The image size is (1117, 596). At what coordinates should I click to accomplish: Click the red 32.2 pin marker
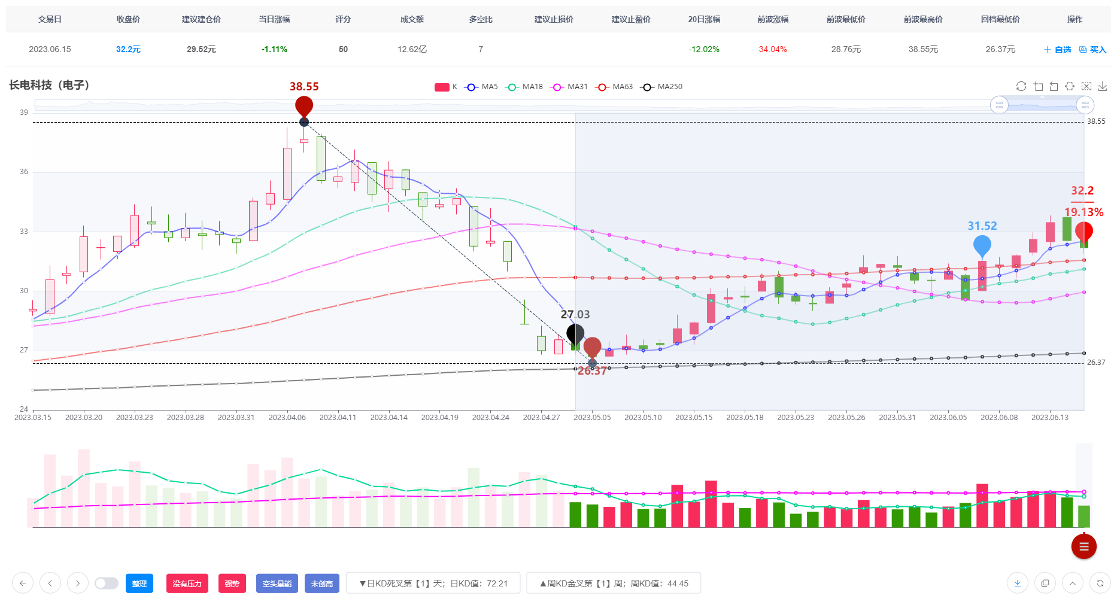pyautogui.click(x=1084, y=233)
